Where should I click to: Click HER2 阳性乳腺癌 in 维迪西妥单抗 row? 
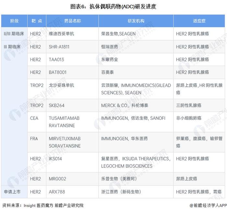(192, 34)
